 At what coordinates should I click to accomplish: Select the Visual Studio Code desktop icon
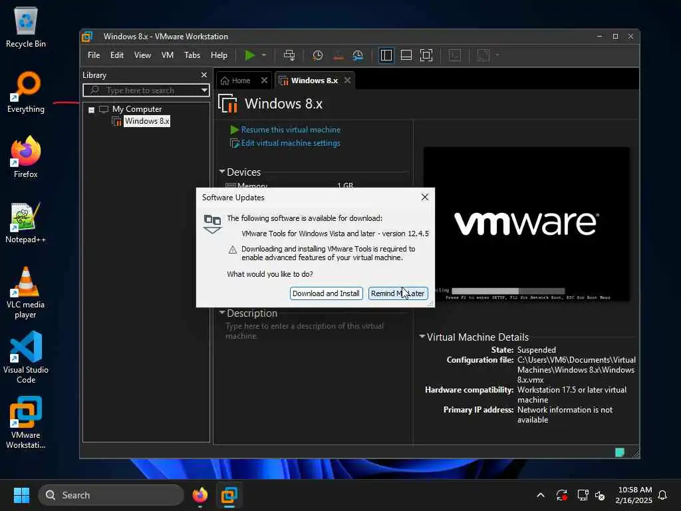pyautogui.click(x=26, y=357)
